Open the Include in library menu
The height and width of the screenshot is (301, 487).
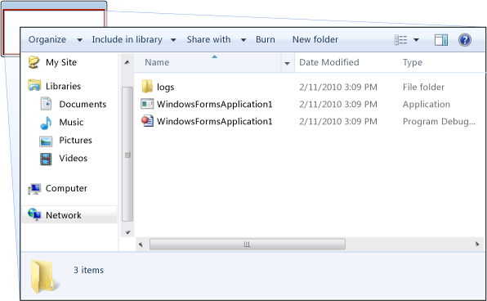(127, 39)
